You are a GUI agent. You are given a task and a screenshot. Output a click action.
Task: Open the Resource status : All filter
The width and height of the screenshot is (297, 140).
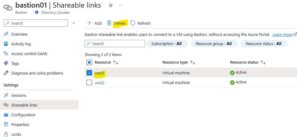coord(264,44)
